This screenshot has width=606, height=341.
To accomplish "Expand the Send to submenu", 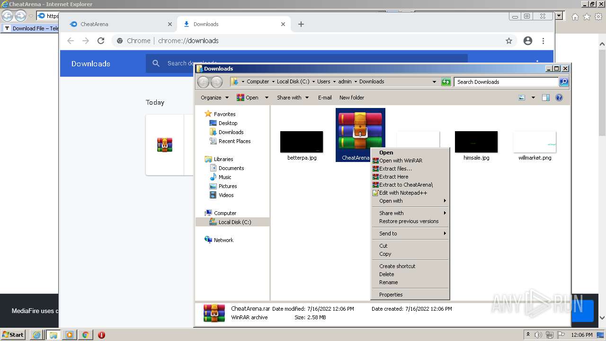I will click(410, 233).
